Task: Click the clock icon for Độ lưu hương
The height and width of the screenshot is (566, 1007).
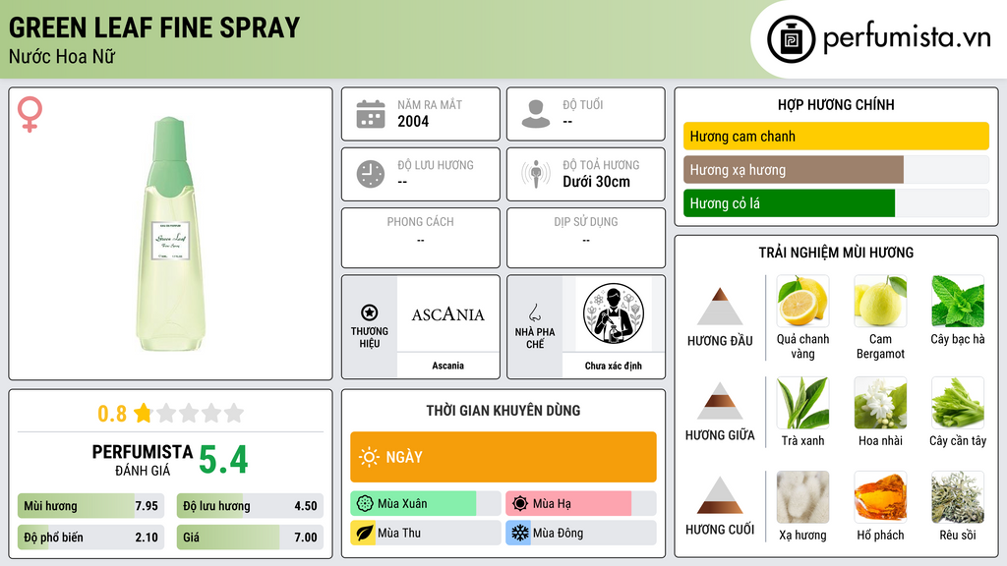Action: [x=371, y=174]
